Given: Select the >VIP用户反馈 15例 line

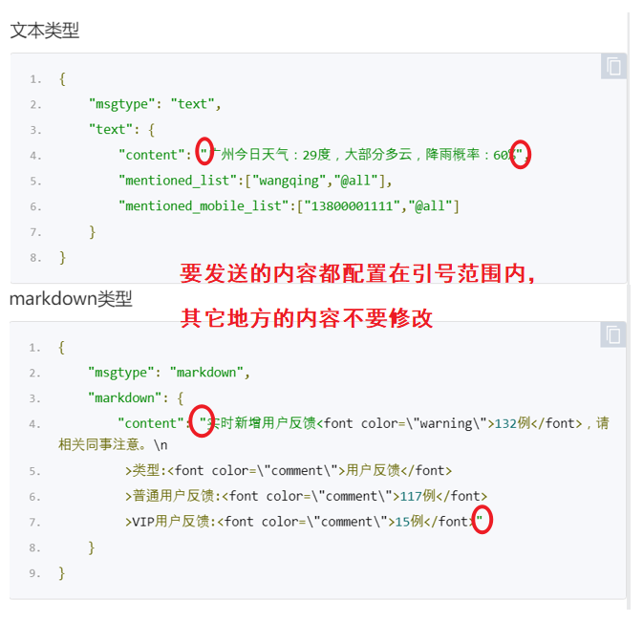Looking at the screenshot, I should [304, 522].
